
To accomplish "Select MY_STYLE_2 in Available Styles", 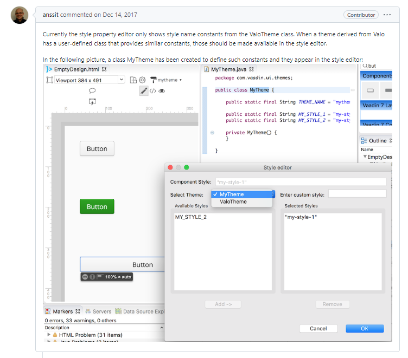I will (x=190, y=217).
